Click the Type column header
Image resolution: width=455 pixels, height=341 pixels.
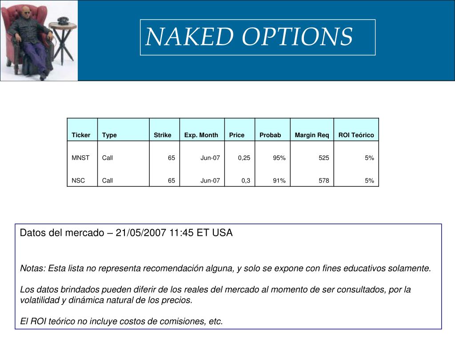click(x=124, y=130)
